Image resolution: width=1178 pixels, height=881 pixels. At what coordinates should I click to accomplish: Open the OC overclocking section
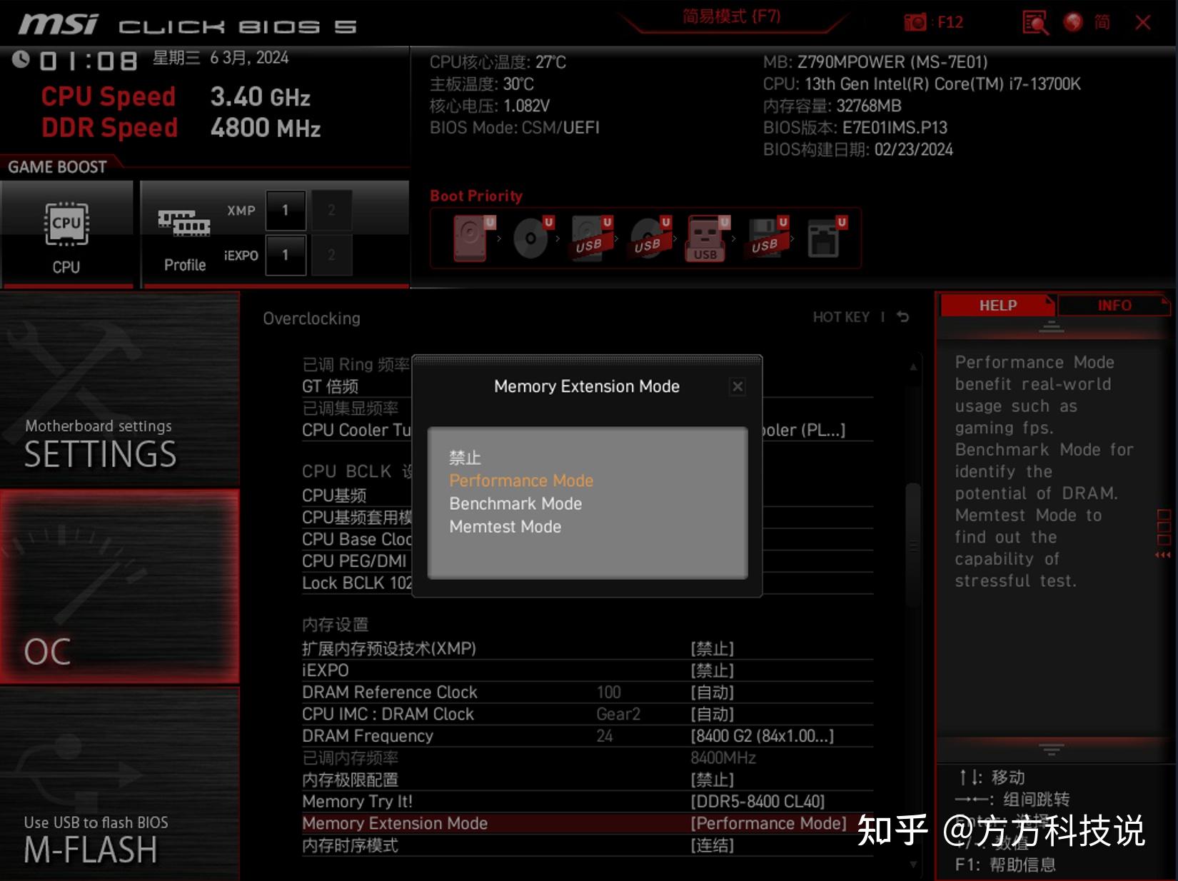click(x=120, y=586)
